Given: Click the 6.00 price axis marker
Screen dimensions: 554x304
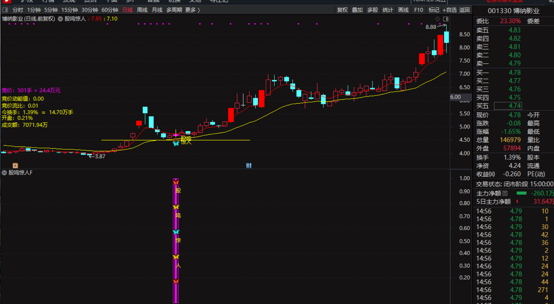Looking at the screenshot, I should pos(456,97).
